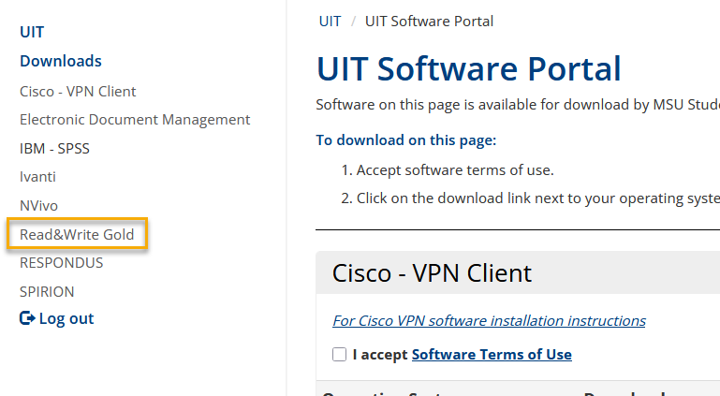Click the 'To download on this page' heading
Image resolution: width=720 pixels, height=396 pixels.
click(406, 139)
